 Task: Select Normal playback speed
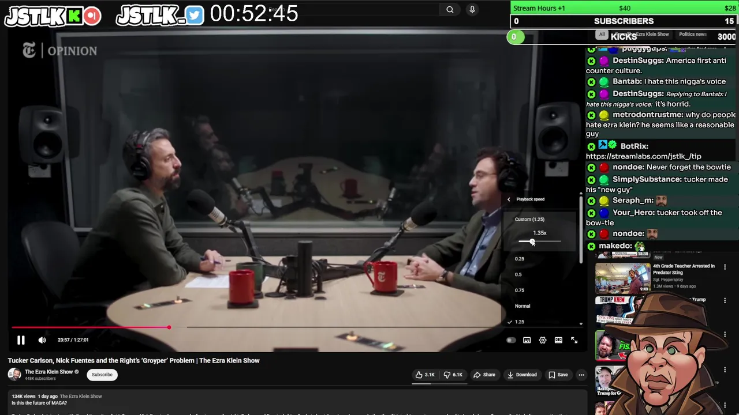tap(522, 306)
